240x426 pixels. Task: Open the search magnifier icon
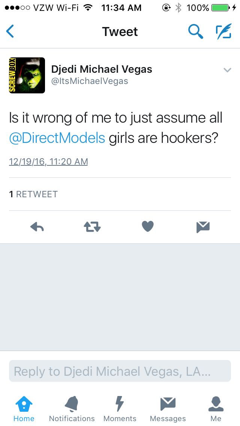coord(195,32)
